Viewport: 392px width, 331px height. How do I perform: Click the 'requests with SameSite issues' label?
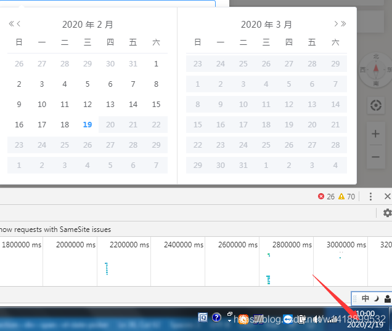point(62,229)
